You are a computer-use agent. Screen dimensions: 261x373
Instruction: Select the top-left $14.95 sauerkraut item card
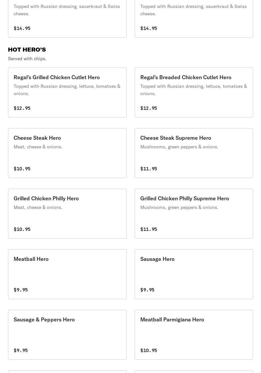(x=67, y=19)
